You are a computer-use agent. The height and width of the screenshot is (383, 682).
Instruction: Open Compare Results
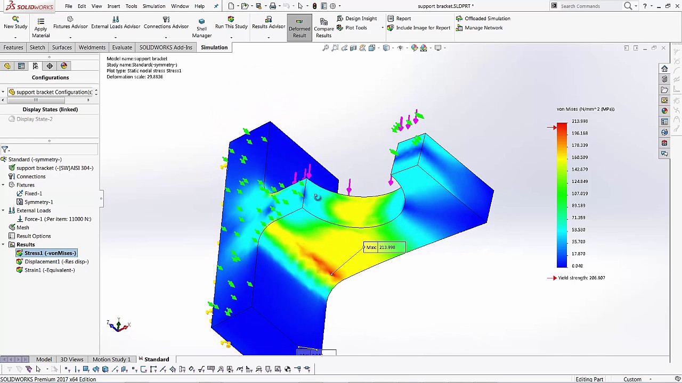(x=323, y=28)
